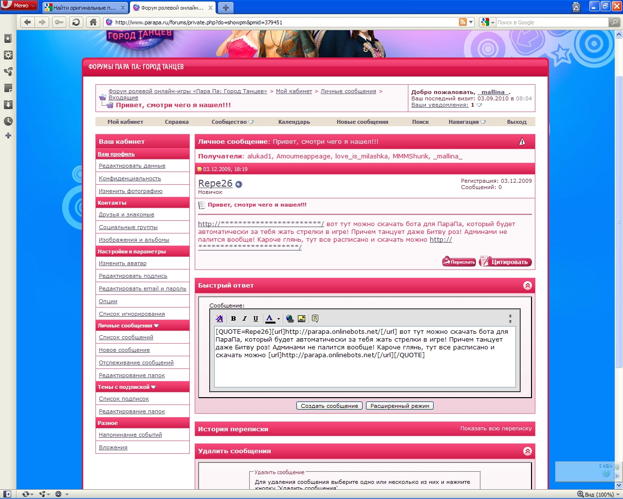The image size is (623, 499).
Task: Click the address bar URL field
Action: pos(285,22)
